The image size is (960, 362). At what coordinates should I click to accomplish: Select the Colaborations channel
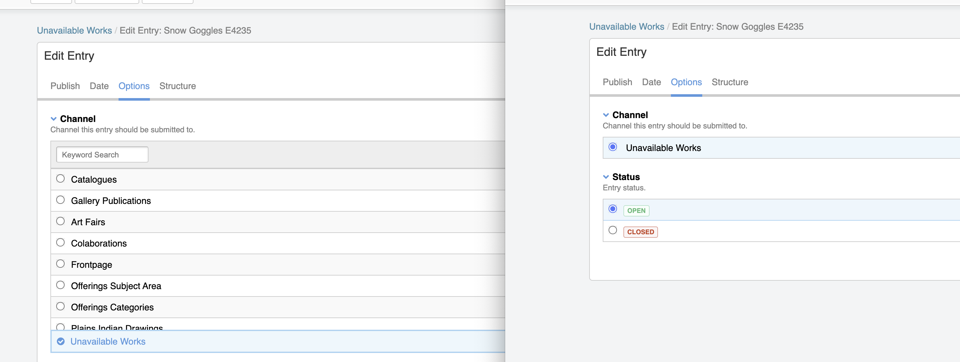[60, 242]
